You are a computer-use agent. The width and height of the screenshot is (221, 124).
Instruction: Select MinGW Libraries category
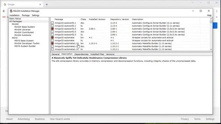[22, 30]
